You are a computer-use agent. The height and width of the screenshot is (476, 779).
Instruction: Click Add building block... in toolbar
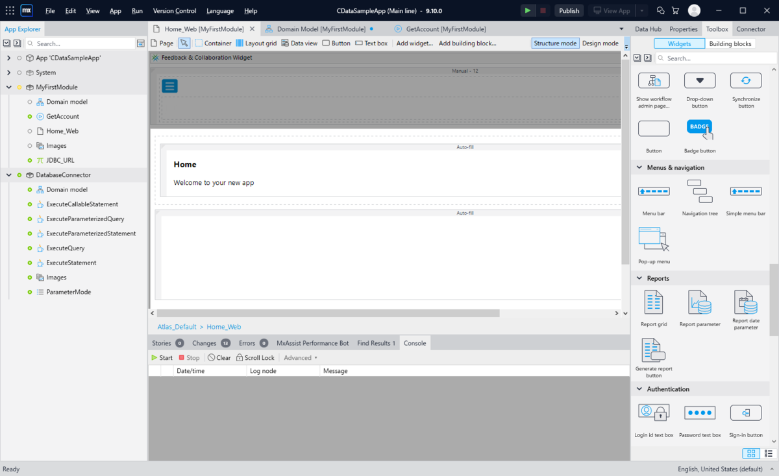[467, 43]
